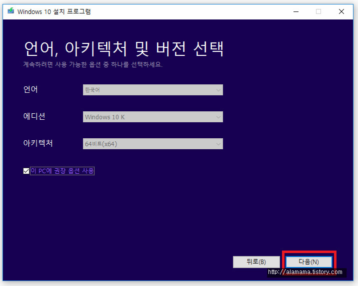358x286 pixels.
Task: Click the Windows 10 setup title bar icon
Action: click(10, 11)
